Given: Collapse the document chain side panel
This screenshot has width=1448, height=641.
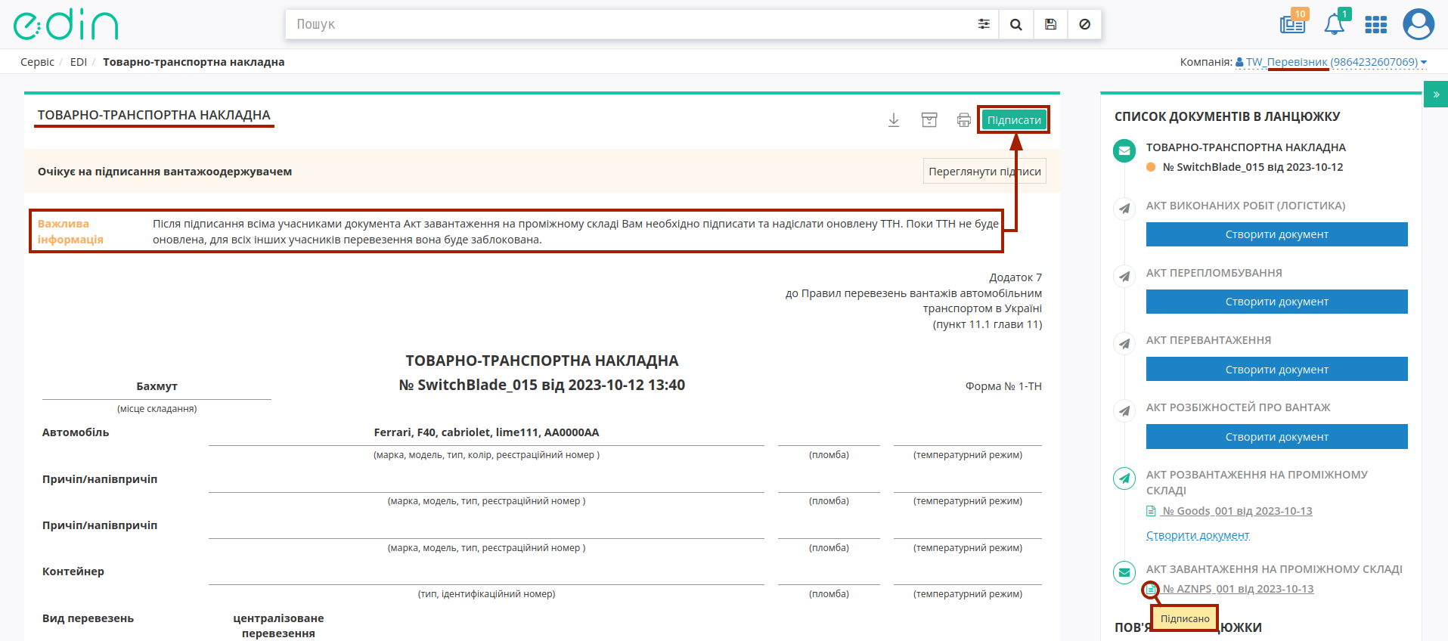Looking at the screenshot, I should (1436, 94).
